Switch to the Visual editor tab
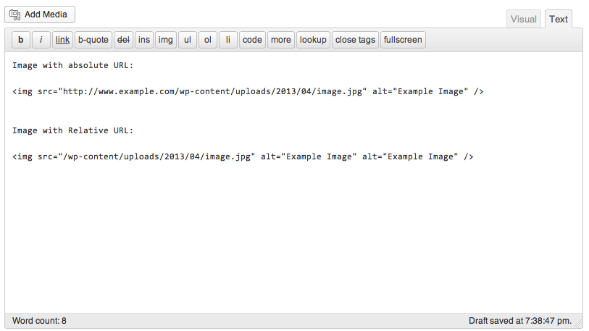The width and height of the screenshot is (589, 331). pyautogui.click(x=524, y=20)
